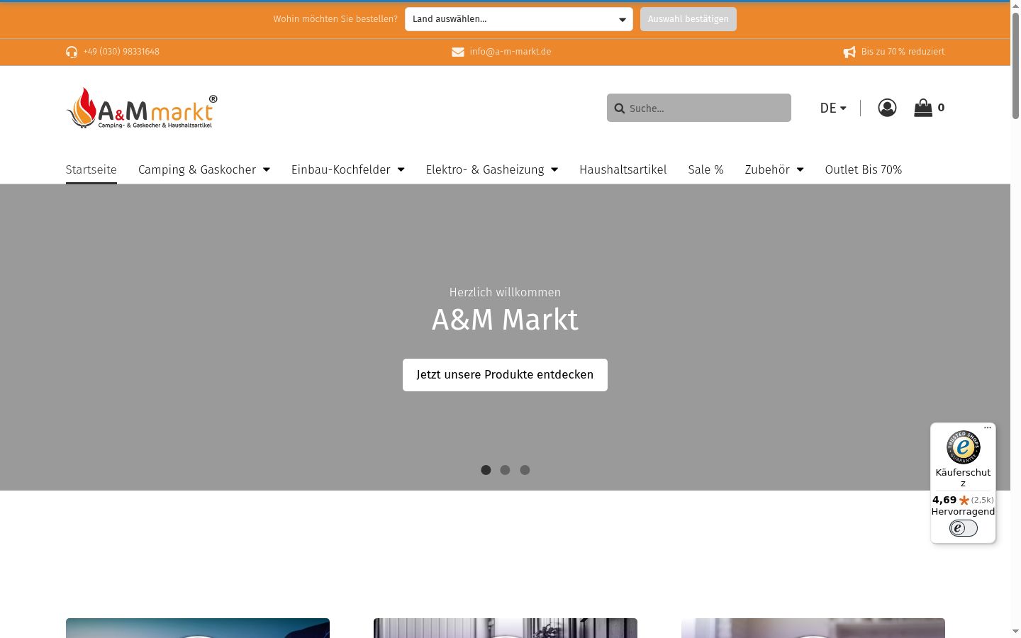Show the second slider slide dot

tap(505, 470)
